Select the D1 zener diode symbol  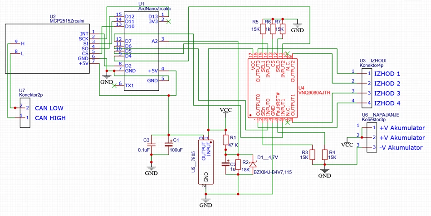point(253,164)
